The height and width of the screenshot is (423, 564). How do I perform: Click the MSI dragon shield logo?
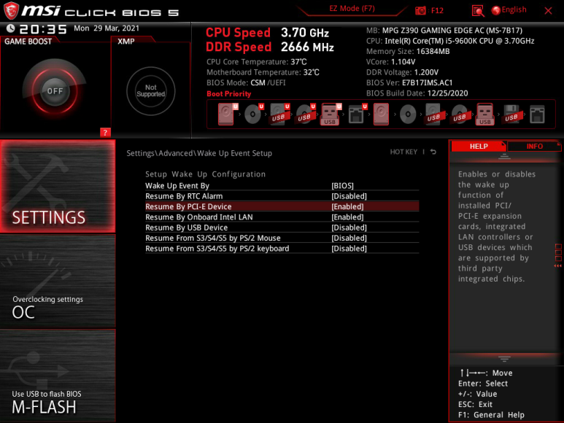(11, 10)
